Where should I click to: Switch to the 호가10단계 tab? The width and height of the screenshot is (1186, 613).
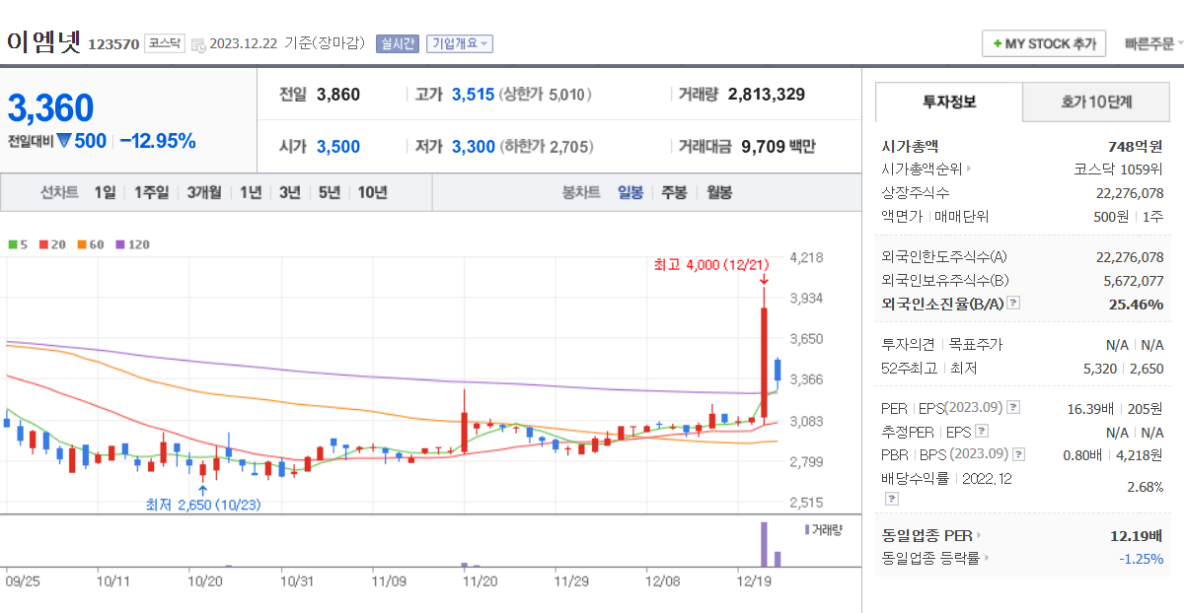click(1096, 102)
